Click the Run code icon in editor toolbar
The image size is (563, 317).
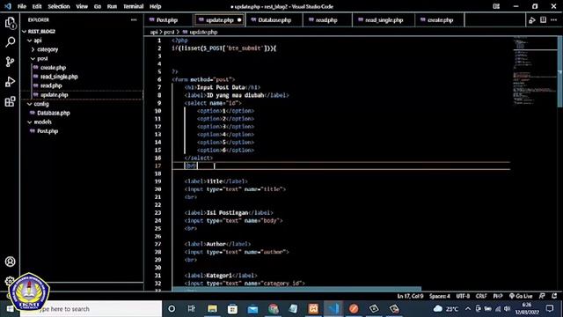tap(532, 20)
